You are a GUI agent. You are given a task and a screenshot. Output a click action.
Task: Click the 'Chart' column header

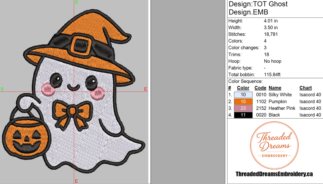(x=306, y=88)
